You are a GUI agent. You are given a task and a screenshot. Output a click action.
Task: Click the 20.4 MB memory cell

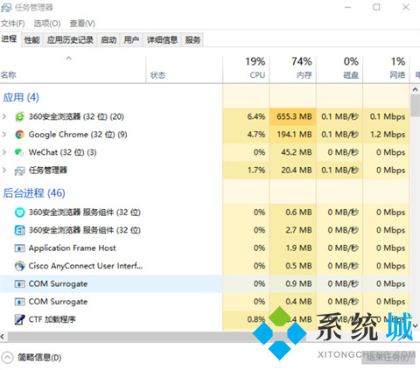[293, 171]
